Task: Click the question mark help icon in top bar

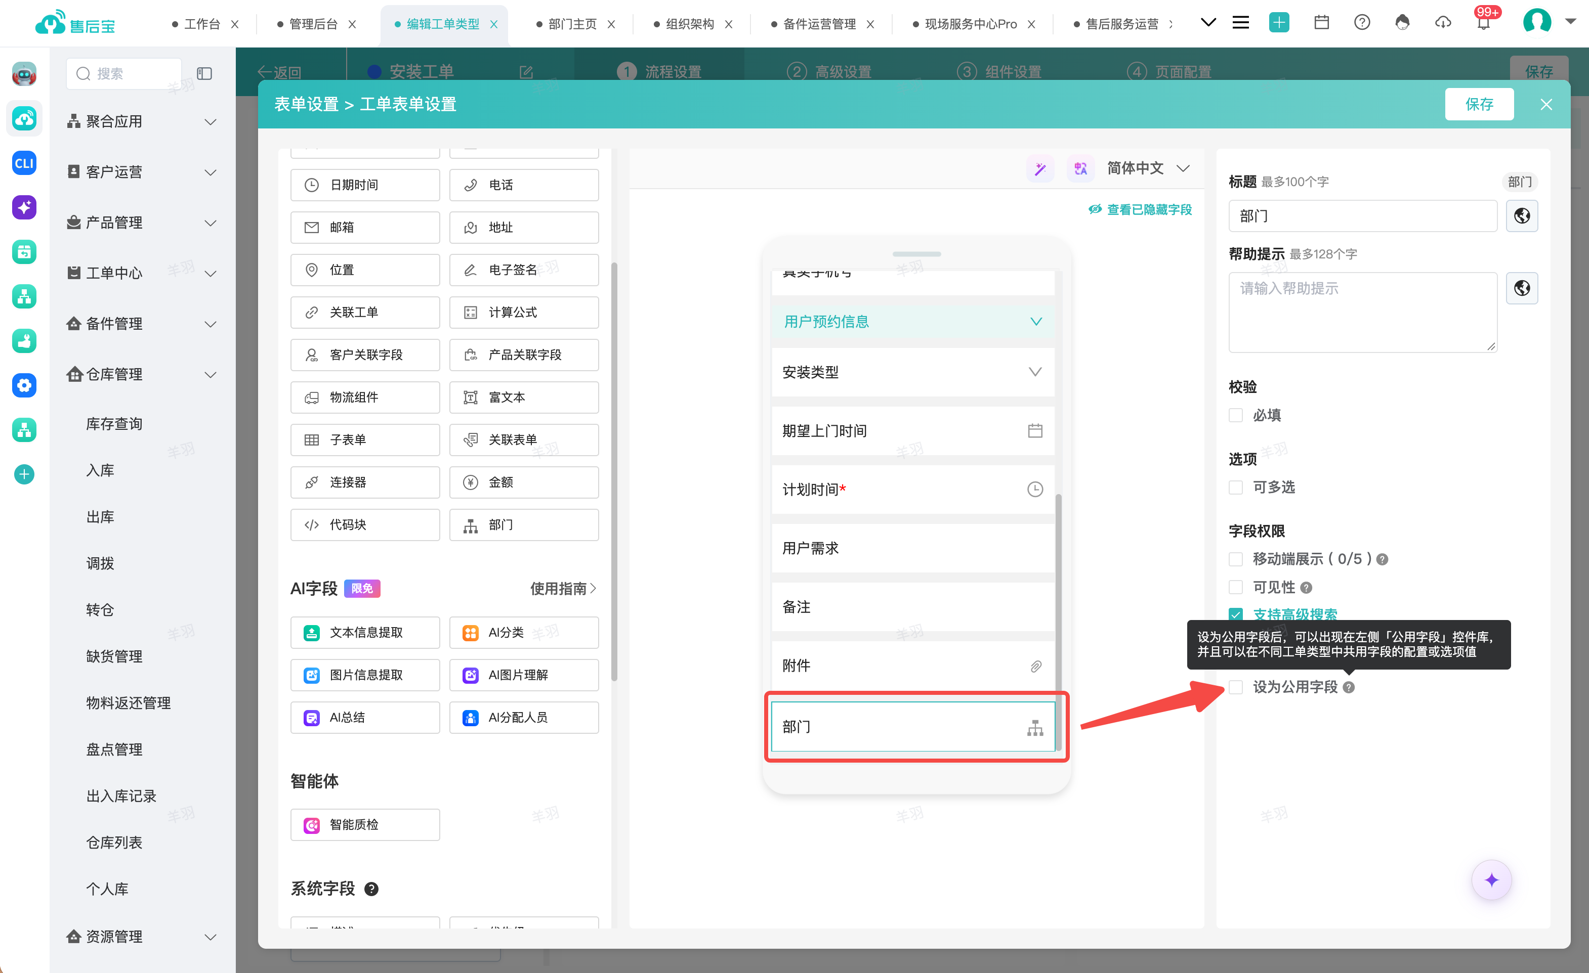Action: [1362, 23]
